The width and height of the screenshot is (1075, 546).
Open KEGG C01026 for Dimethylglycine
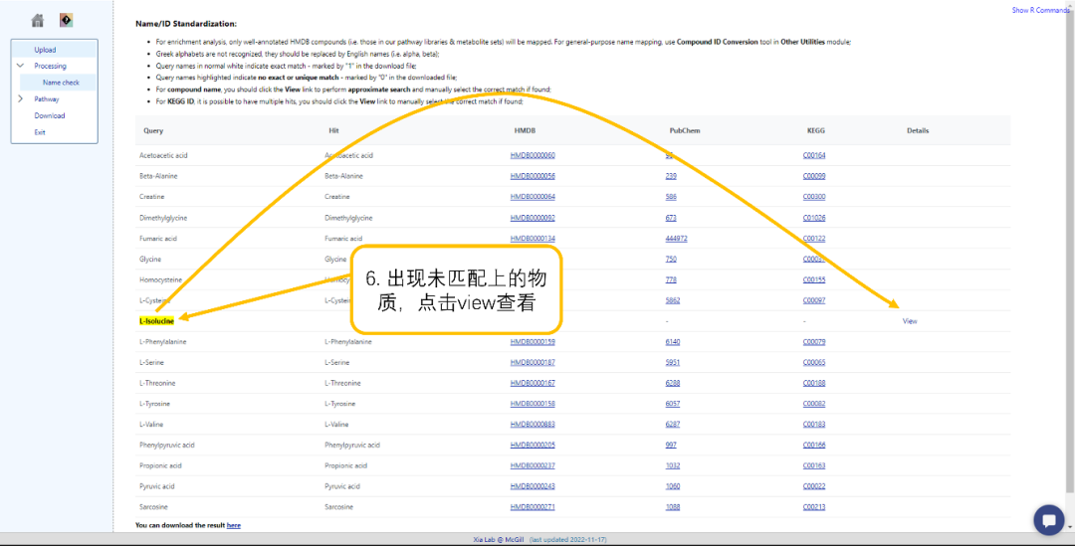[x=814, y=218]
